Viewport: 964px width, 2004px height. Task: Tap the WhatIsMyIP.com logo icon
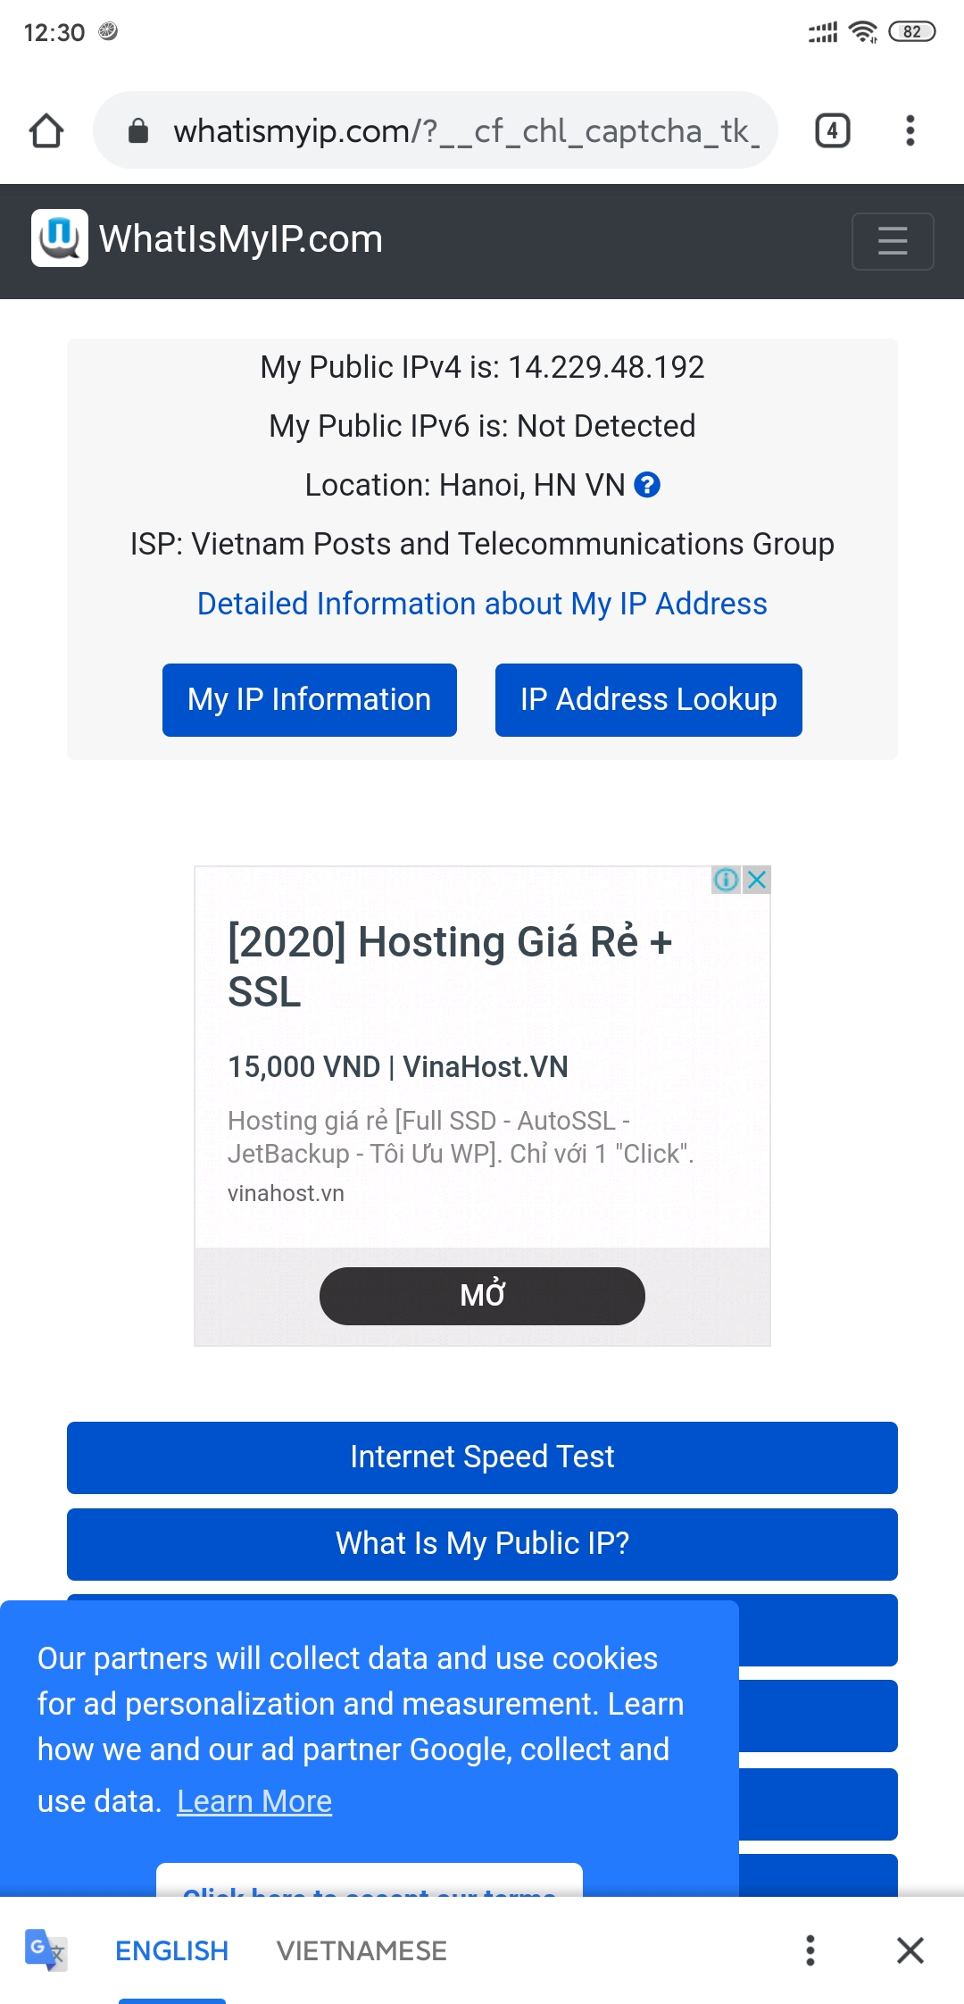point(60,238)
